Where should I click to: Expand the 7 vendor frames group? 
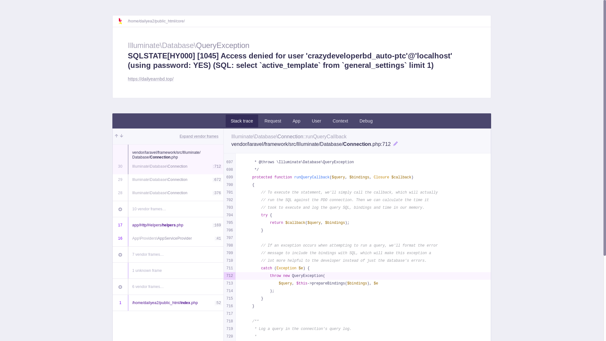pyautogui.click(x=168, y=254)
